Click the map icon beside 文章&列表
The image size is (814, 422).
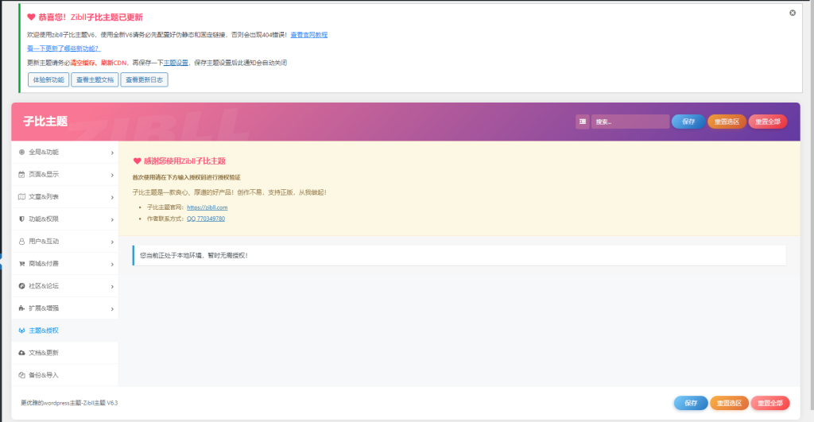click(x=21, y=196)
